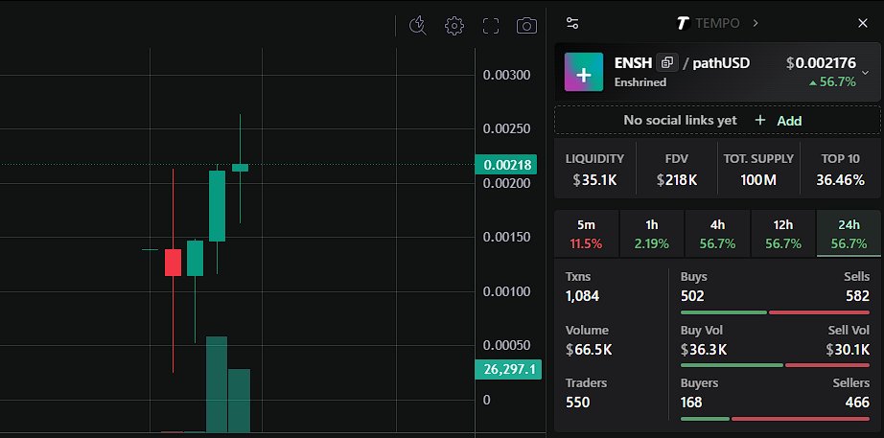Image resolution: width=884 pixels, height=438 pixels.
Task: Select the 24h timeframe tab
Action: pyautogui.click(x=849, y=234)
